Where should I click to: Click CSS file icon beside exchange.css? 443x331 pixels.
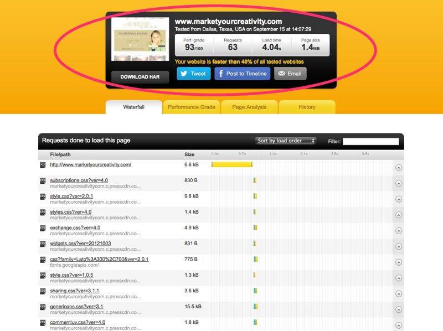(43, 228)
